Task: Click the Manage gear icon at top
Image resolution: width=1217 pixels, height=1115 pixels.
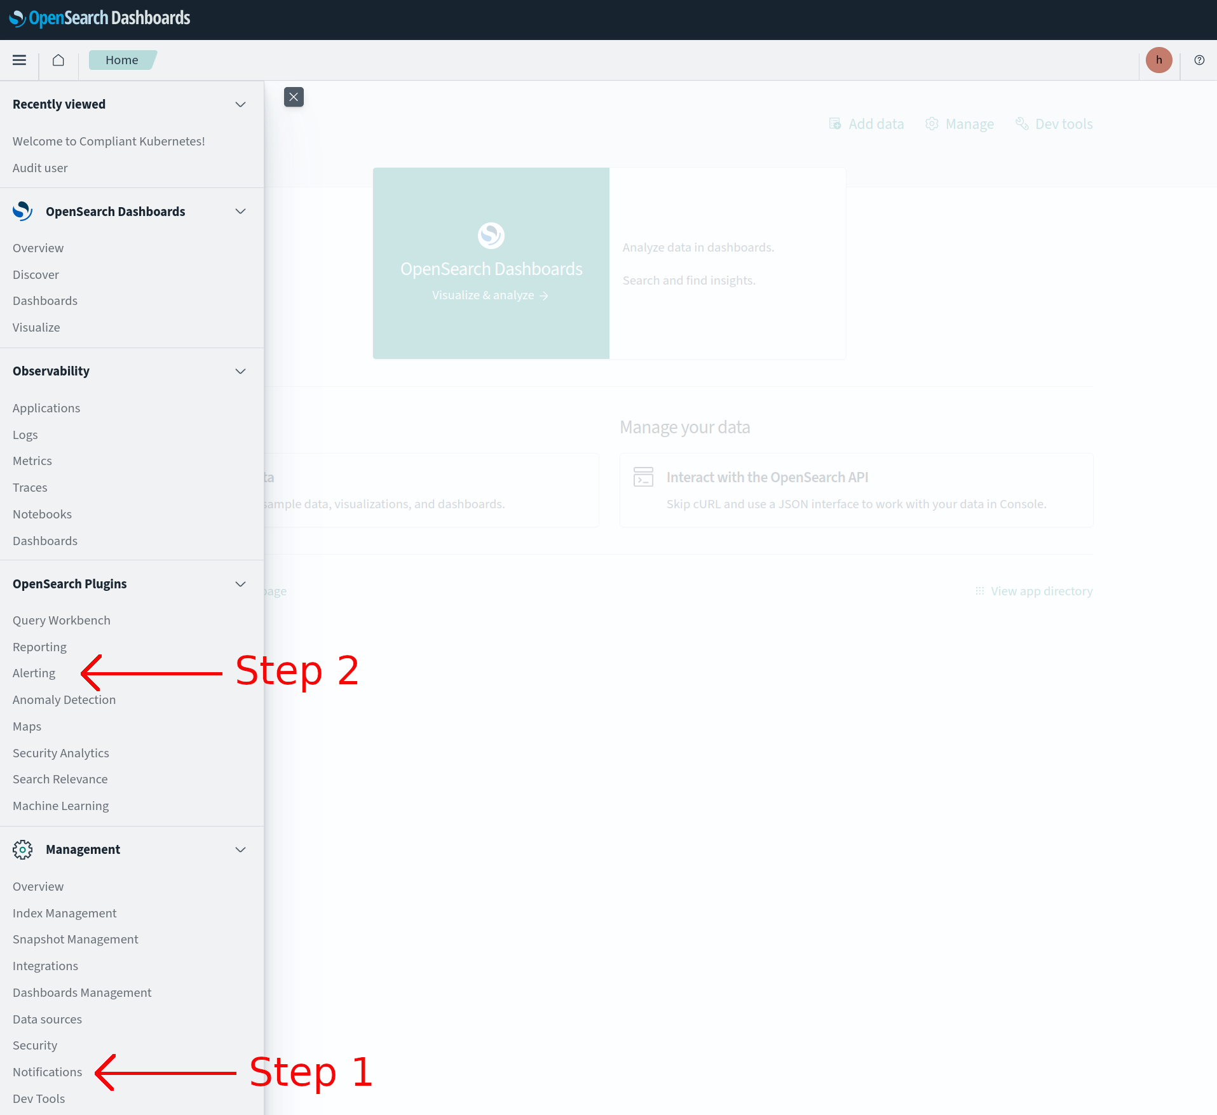Action: (932, 124)
